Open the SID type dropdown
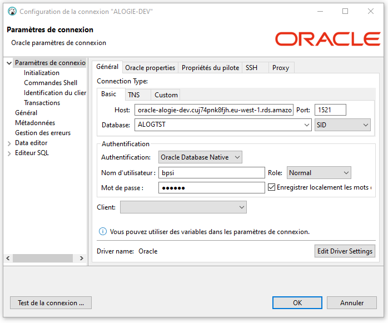The height and width of the screenshot is (323, 388). pos(342,125)
